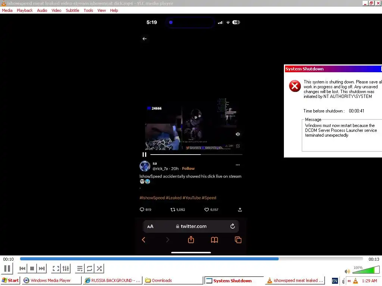Click twitter.com address bar
382x286 pixels.
coord(191,226)
